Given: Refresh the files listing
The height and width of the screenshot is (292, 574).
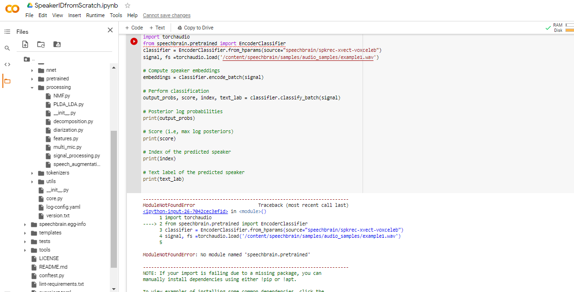Looking at the screenshot, I should 41,44.
